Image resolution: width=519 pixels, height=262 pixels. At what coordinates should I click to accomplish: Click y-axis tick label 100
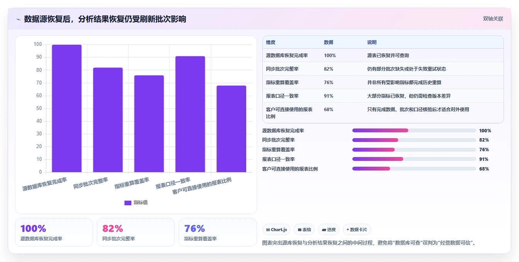tap(37, 44)
